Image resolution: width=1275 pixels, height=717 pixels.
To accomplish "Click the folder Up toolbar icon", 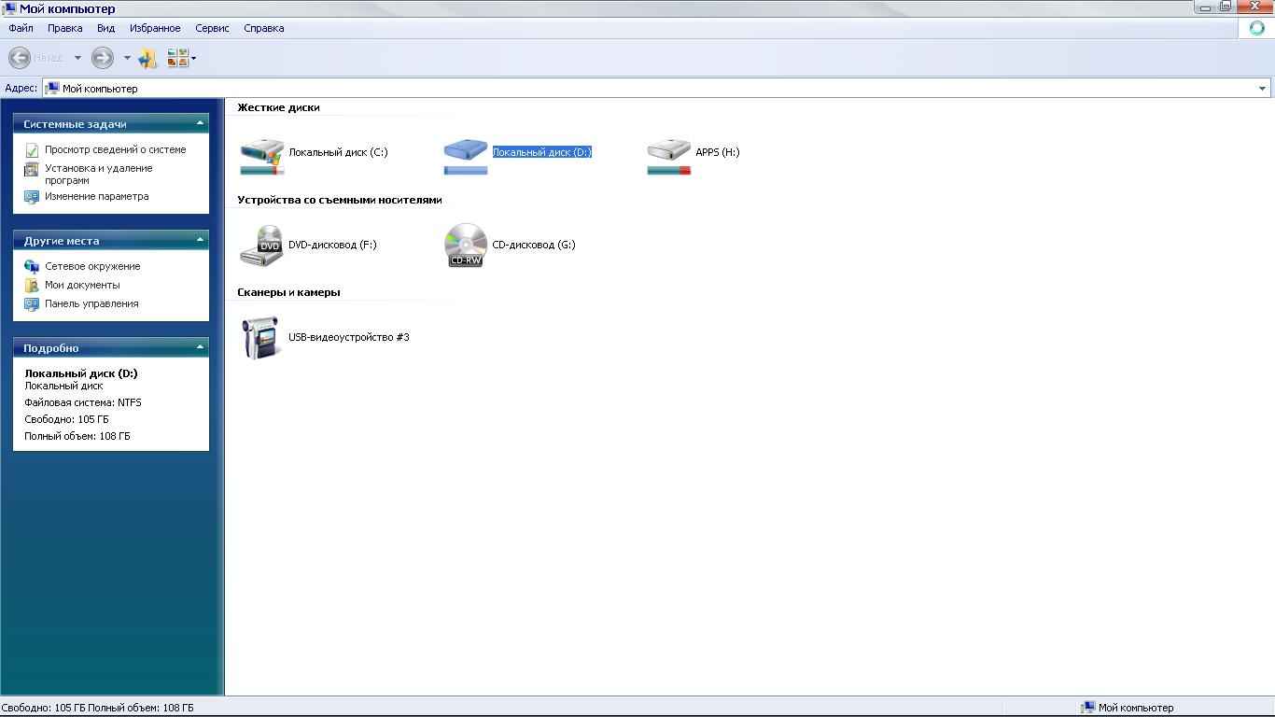I will tap(147, 58).
